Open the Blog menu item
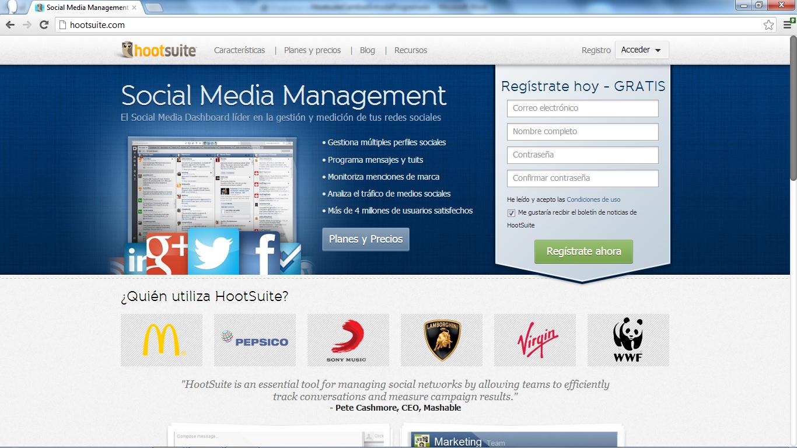 (368, 50)
